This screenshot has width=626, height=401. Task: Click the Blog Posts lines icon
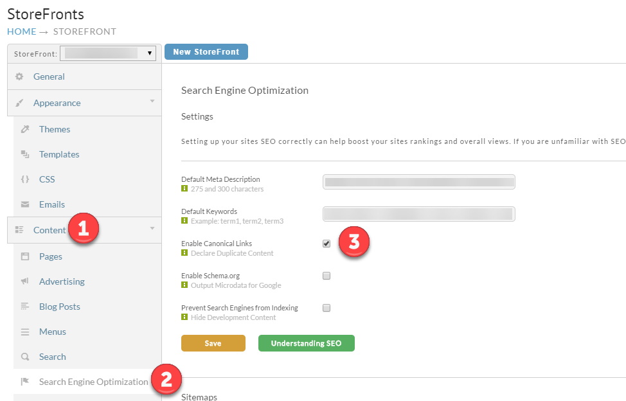point(25,307)
